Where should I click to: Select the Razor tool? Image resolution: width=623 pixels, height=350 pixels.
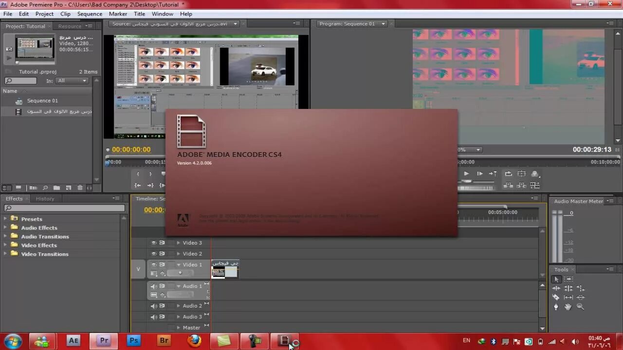click(x=556, y=297)
